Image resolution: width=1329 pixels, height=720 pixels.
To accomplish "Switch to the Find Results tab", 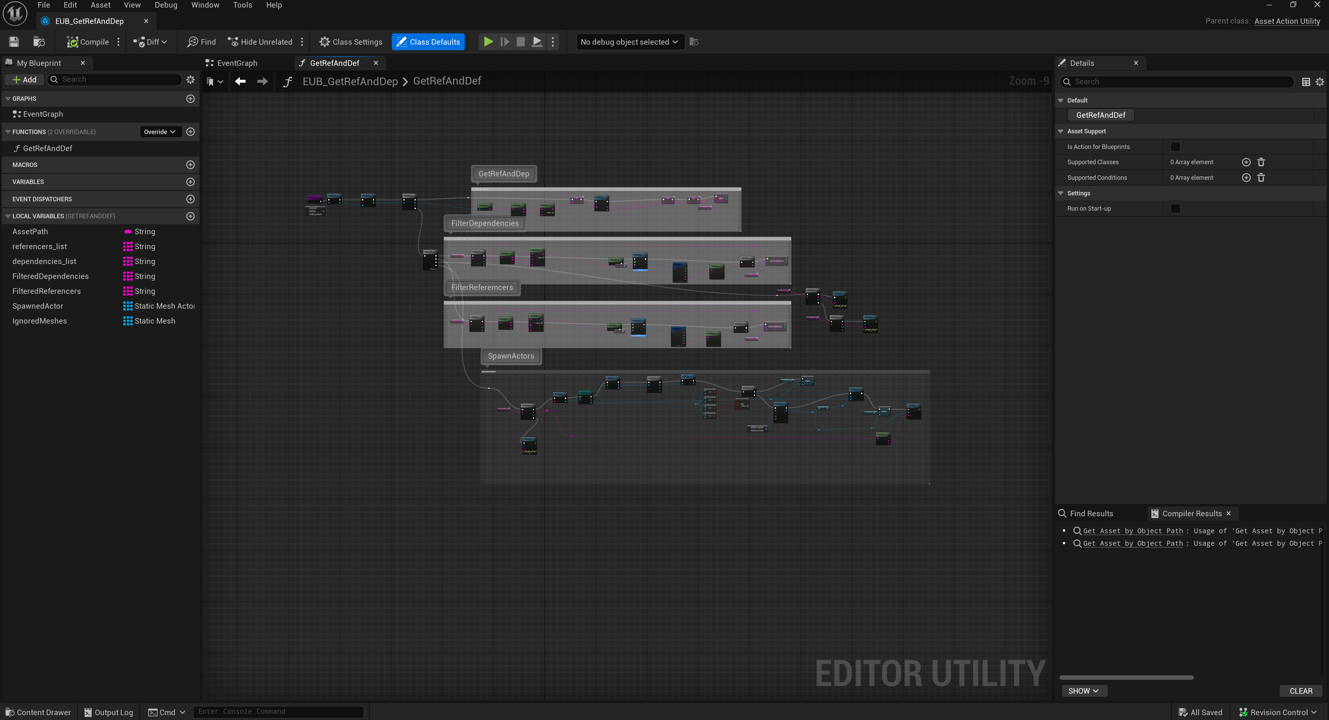I will [x=1086, y=513].
